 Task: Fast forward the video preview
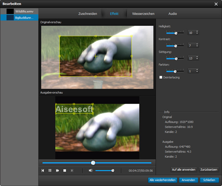click(57, 171)
